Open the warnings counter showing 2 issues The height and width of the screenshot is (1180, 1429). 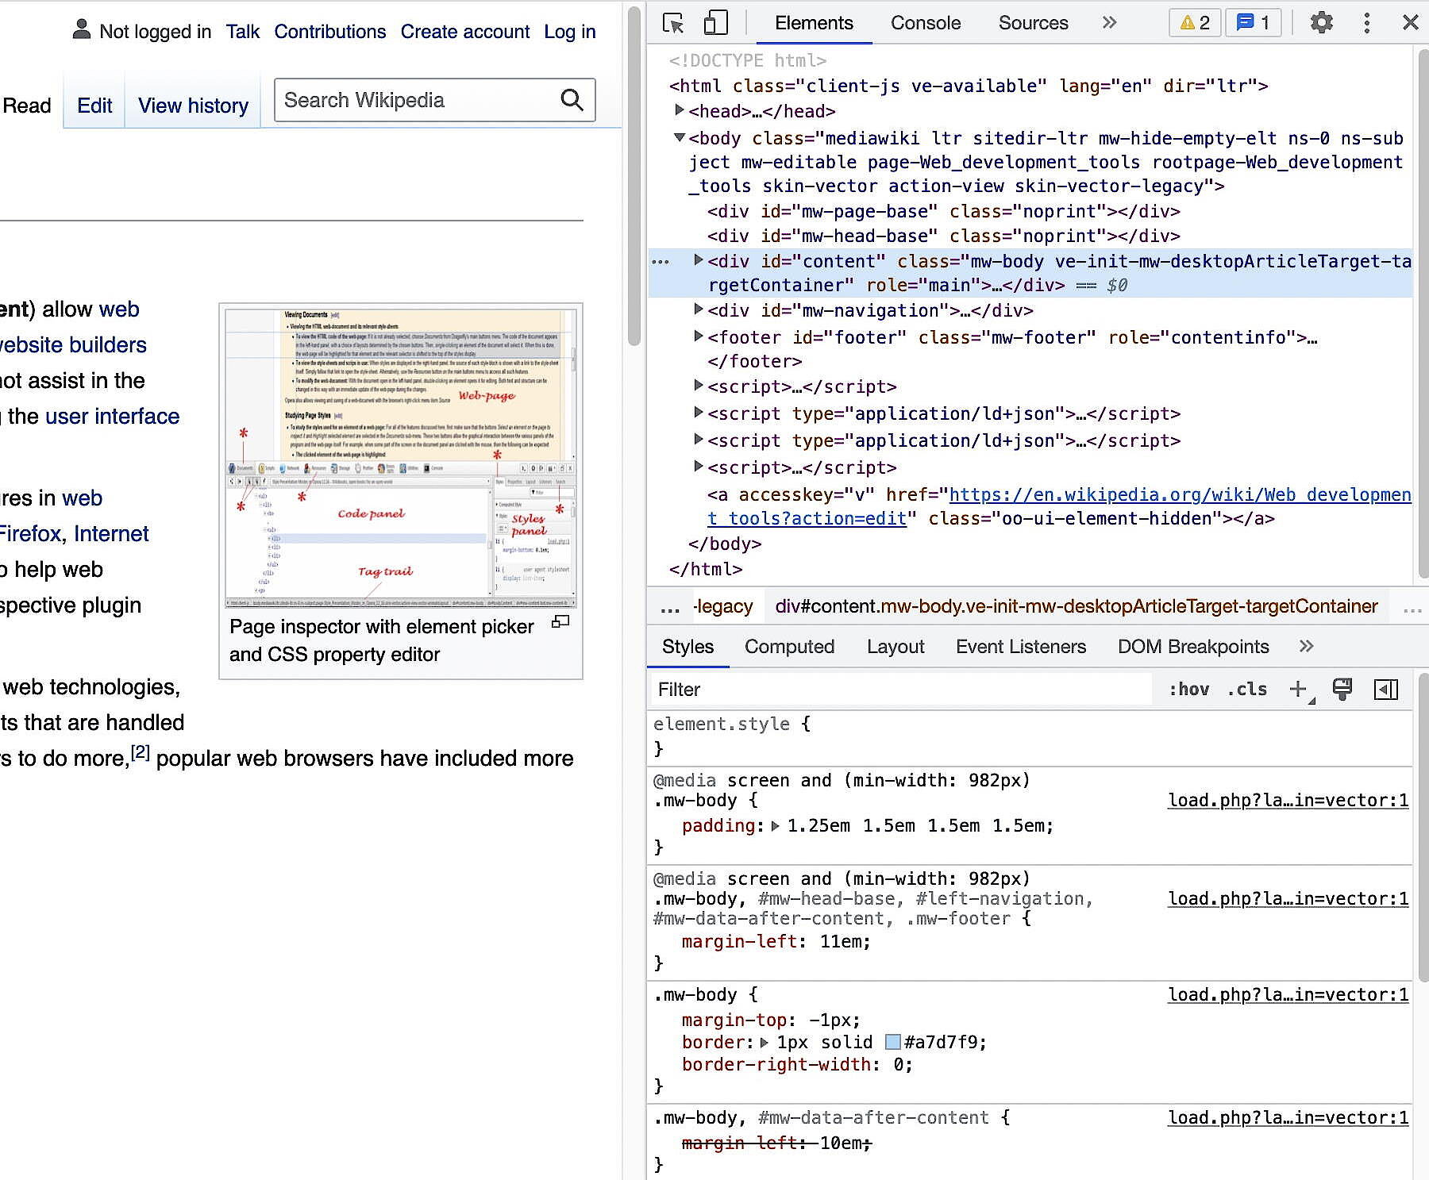[x=1194, y=22]
